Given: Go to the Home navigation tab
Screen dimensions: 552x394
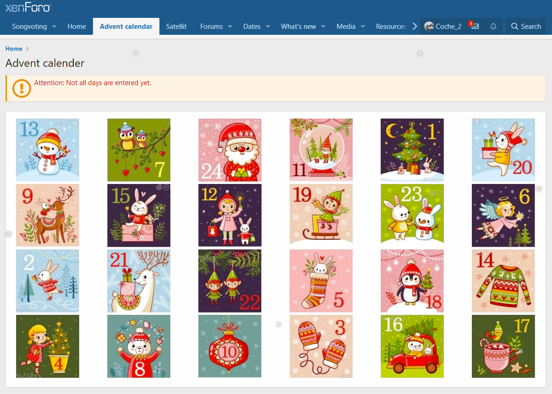Looking at the screenshot, I should coord(77,27).
